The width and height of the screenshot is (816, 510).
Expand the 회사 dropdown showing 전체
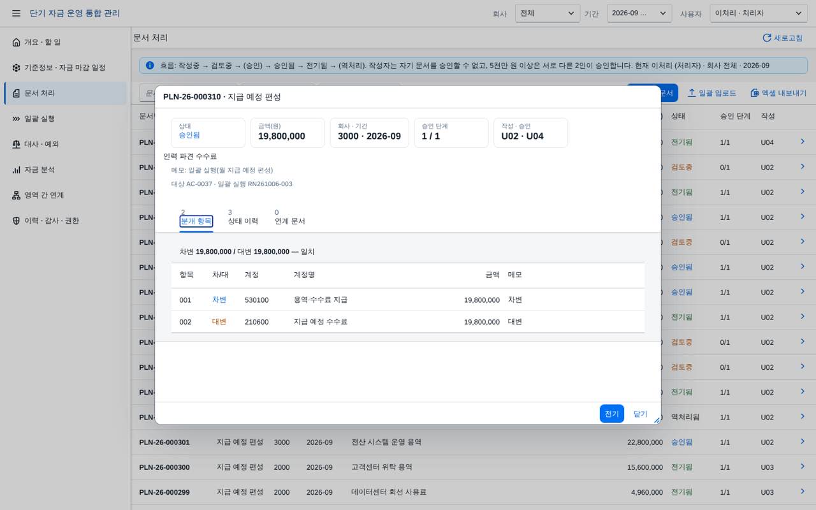pos(548,13)
